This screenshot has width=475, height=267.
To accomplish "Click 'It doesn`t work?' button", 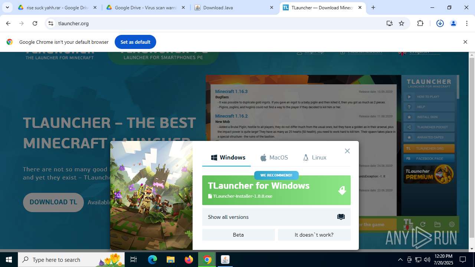I will pos(314,235).
